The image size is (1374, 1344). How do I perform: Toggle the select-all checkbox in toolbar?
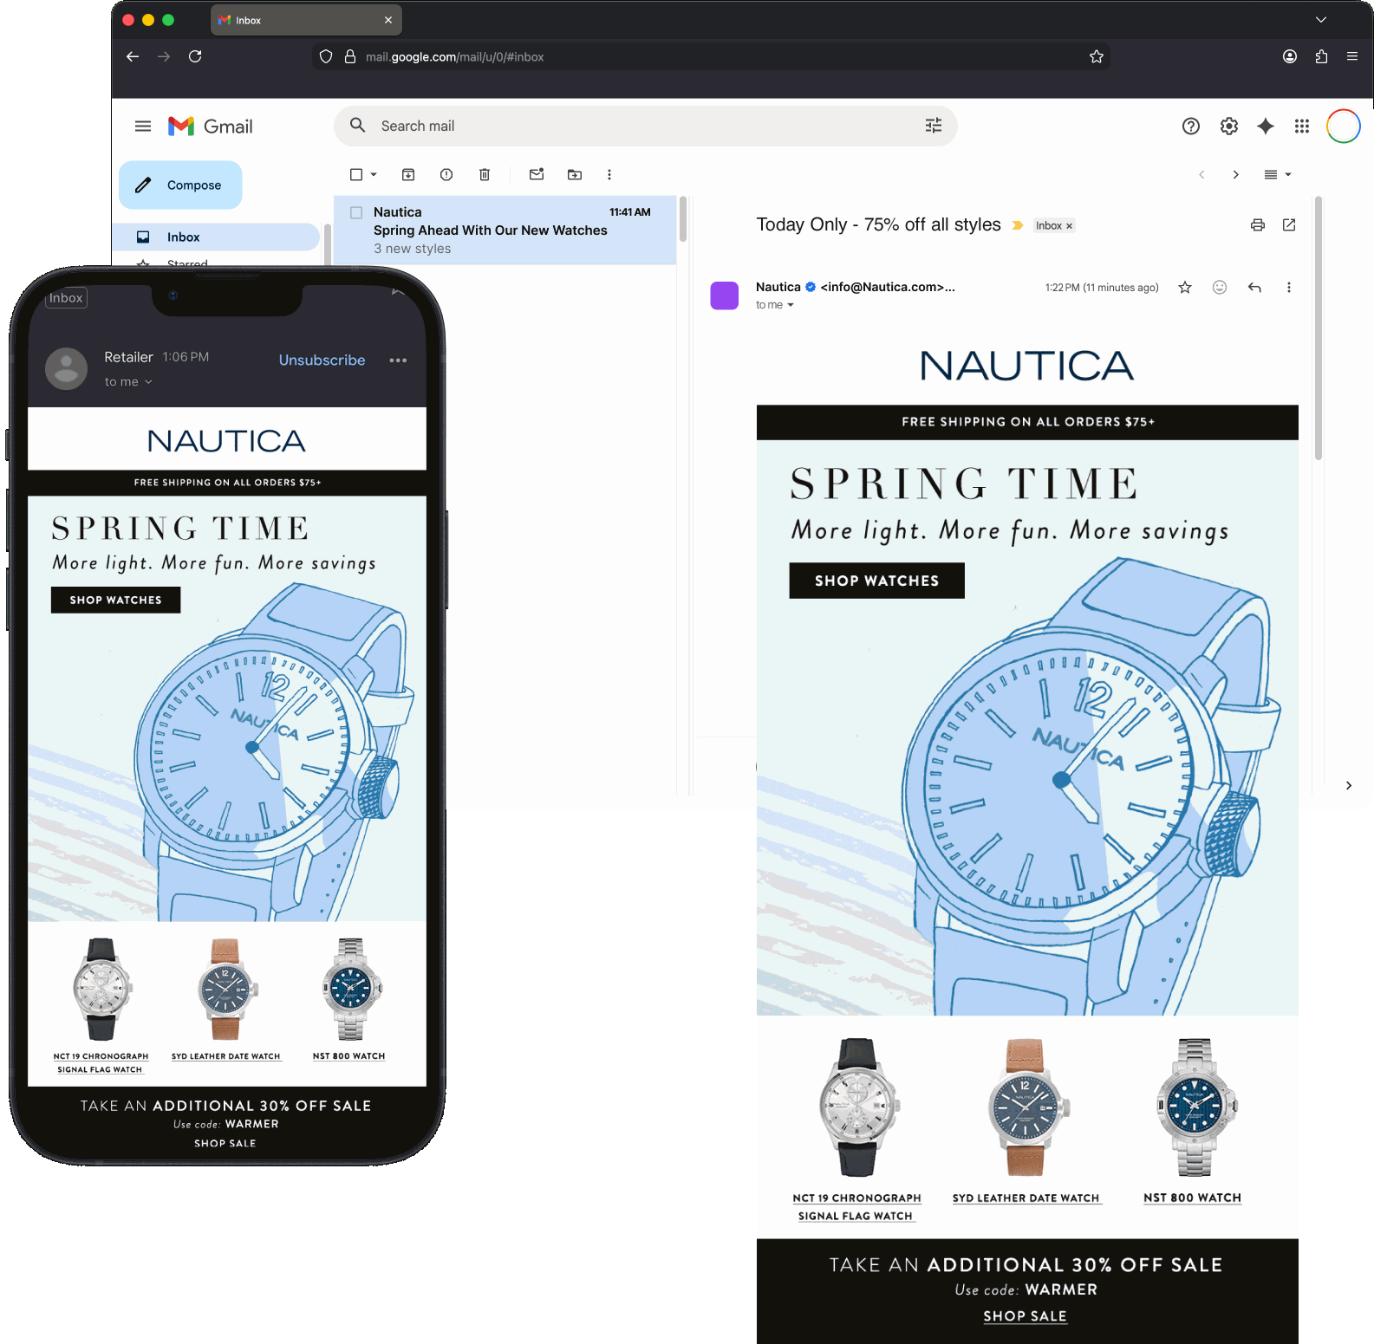(x=356, y=175)
